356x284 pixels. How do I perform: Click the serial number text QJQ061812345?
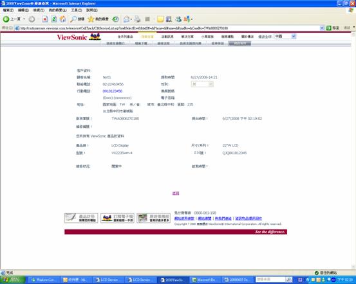coord(234,153)
